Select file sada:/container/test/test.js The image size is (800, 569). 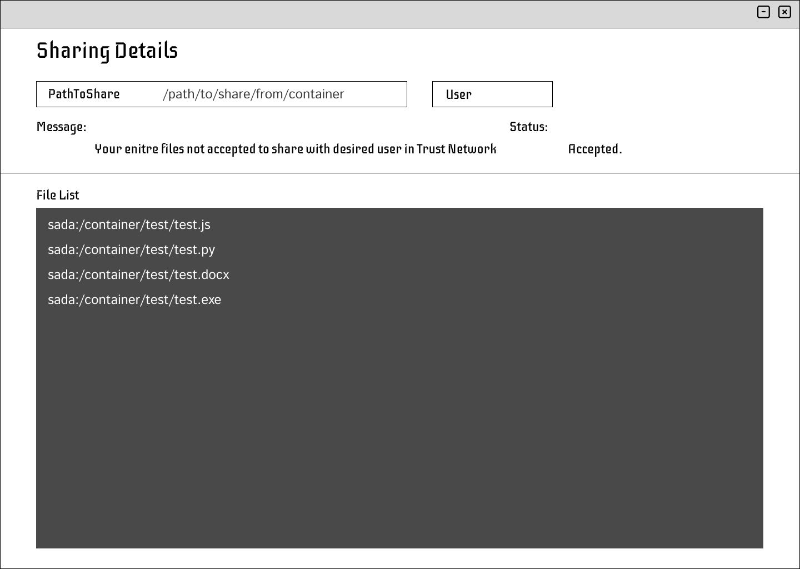point(129,224)
